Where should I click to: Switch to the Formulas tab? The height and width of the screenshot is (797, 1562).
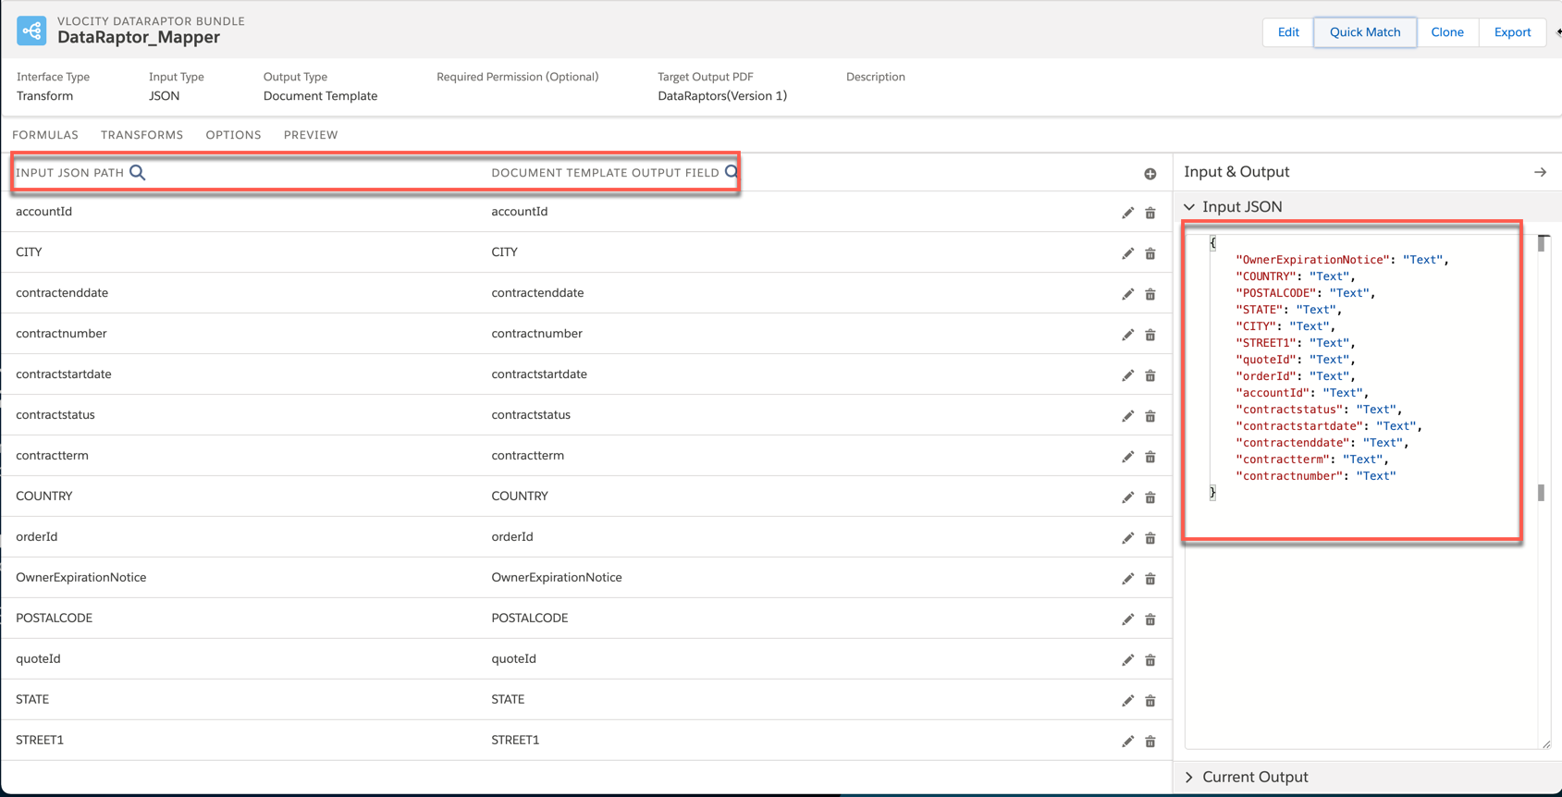(x=45, y=135)
